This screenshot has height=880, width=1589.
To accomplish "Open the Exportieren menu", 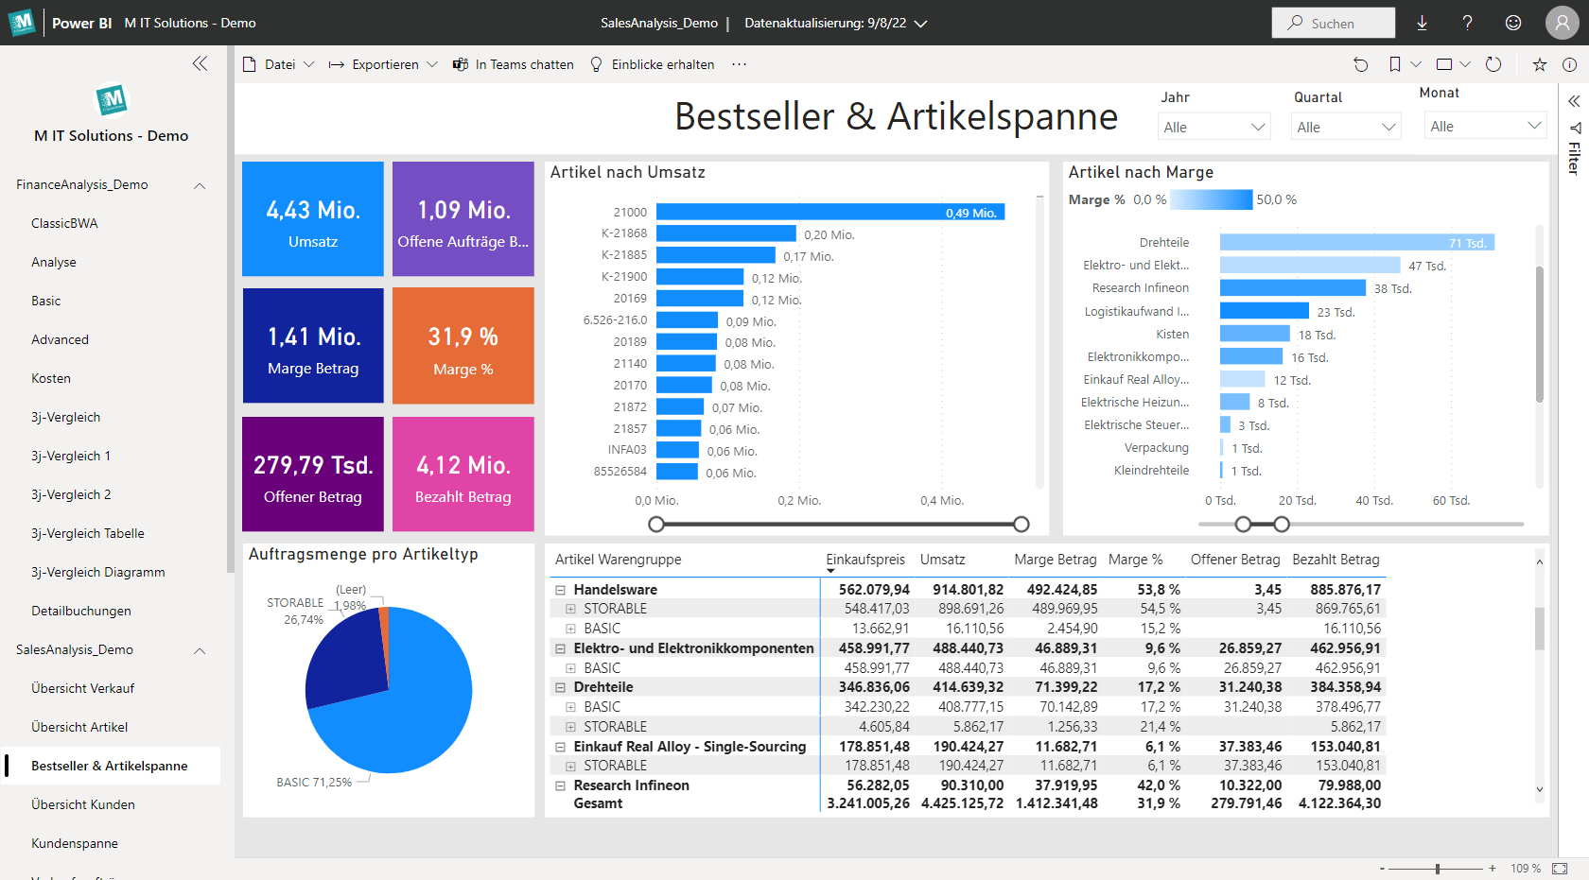I will (x=384, y=64).
